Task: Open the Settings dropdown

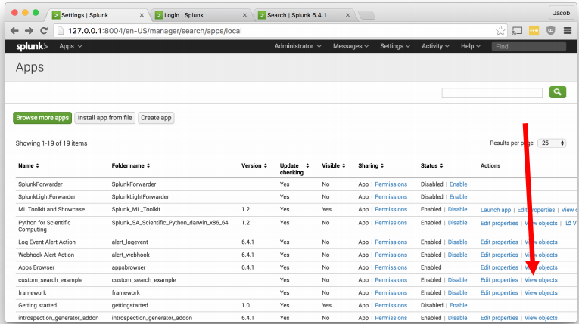Action: point(395,46)
